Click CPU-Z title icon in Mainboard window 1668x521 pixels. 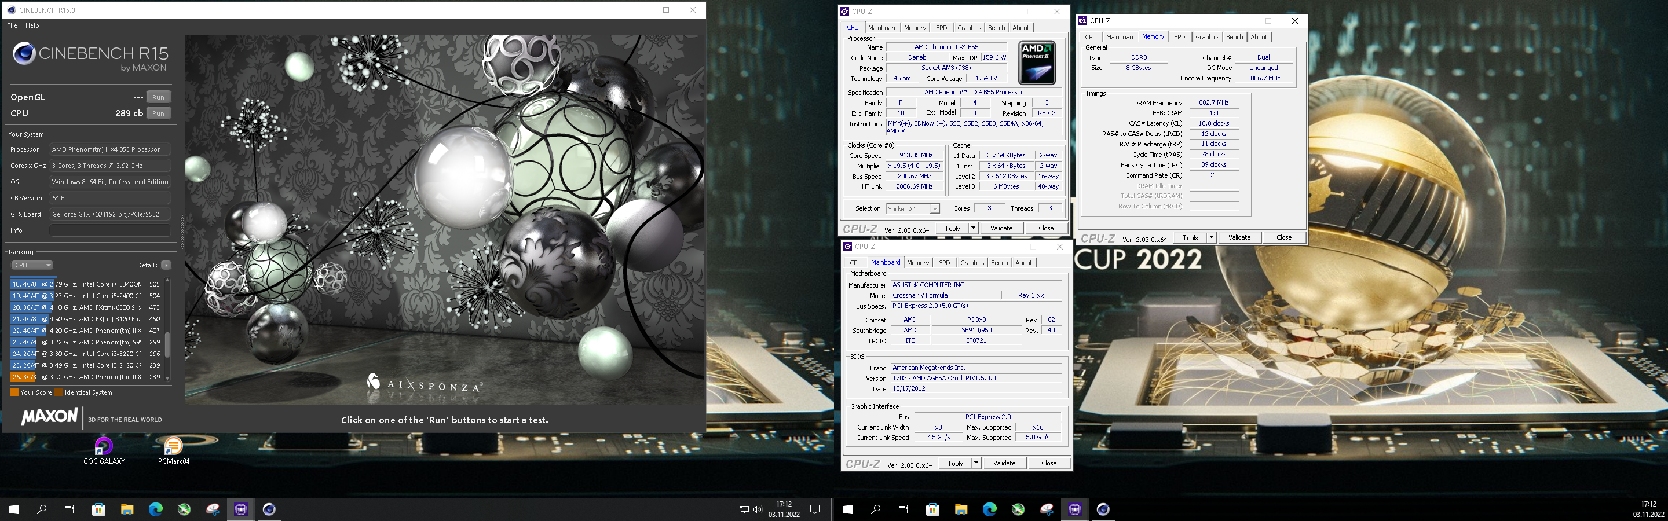tap(847, 247)
